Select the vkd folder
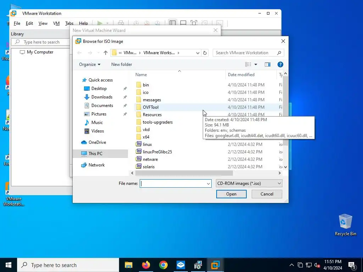 pyautogui.click(x=146, y=130)
